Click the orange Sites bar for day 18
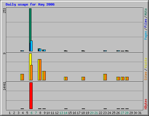Viewport: 149px width, 116px height. pyautogui.click(x=84, y=79)
